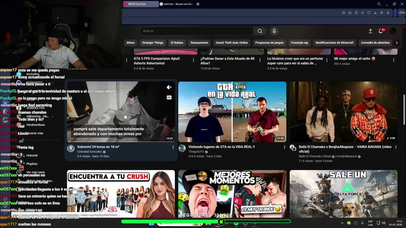Screen dimensions: 406x228
Task: Open VAINA BAKANA music video thumbnail
Action: tap(344, 112)
